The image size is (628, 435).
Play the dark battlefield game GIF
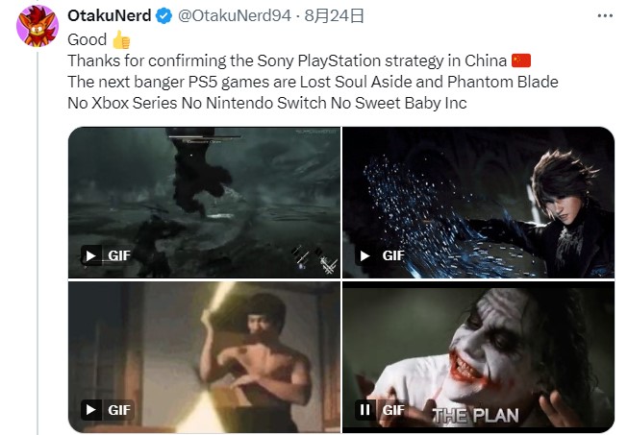pos(91,255)
